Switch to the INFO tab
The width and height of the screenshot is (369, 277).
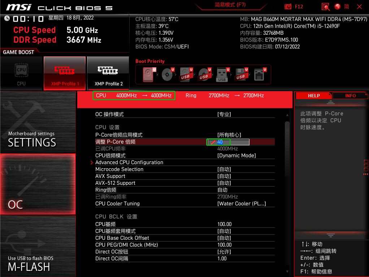[350, 95]
